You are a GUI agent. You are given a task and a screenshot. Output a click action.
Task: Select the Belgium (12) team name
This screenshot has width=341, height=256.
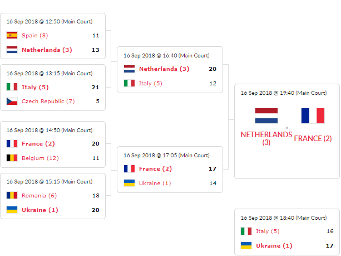[x=40, y=158]
